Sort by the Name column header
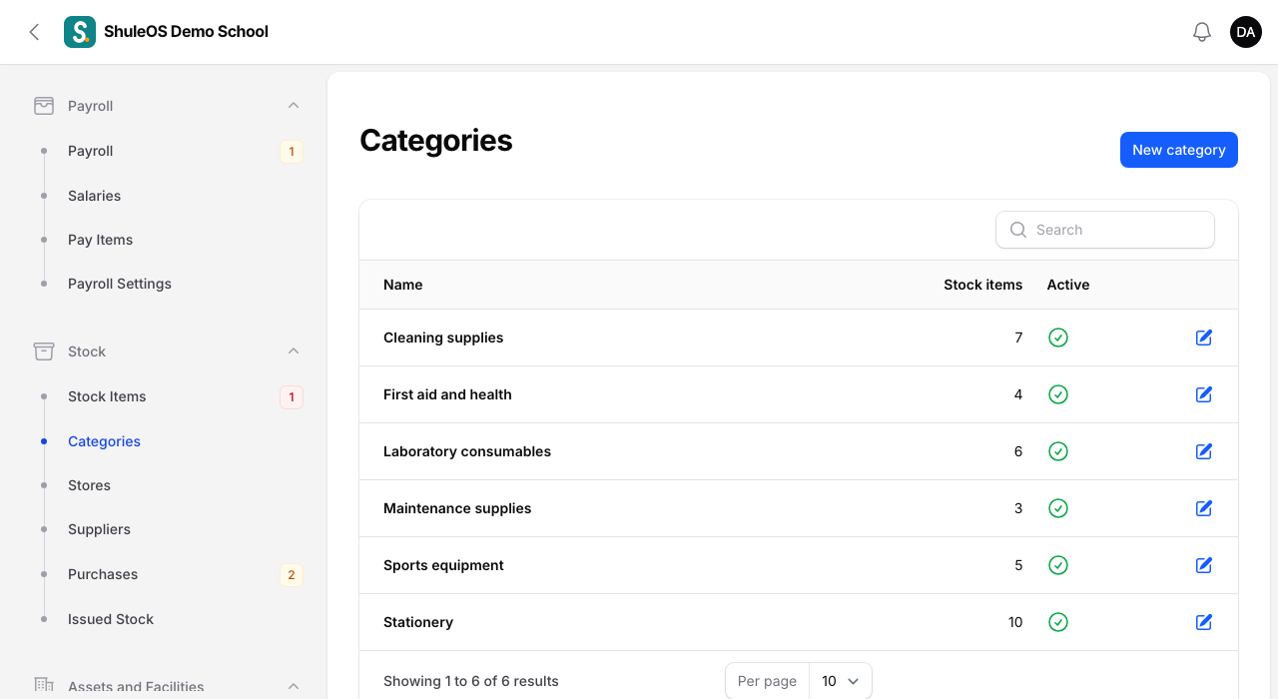The width and height of the screenshot is (1278, 699). pos(403,285)
